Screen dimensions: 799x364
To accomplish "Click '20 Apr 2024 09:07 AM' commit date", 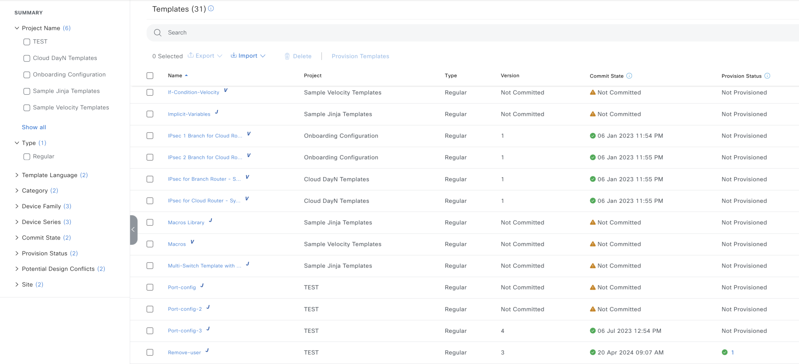I will point(630,352).
